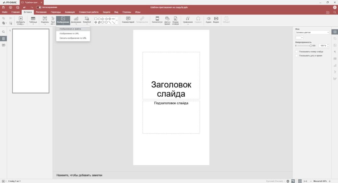The image size is (338, 183).
Task: Insert a Надпись text box
Action: click(x=45, y=19)
